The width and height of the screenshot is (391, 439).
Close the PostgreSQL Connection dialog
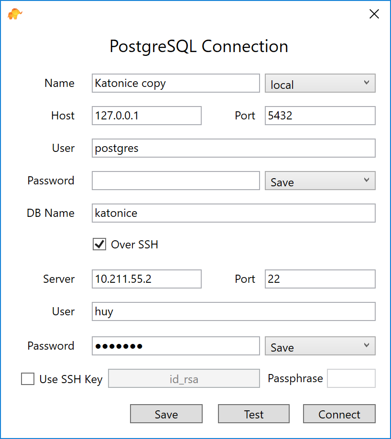[374, 14]
